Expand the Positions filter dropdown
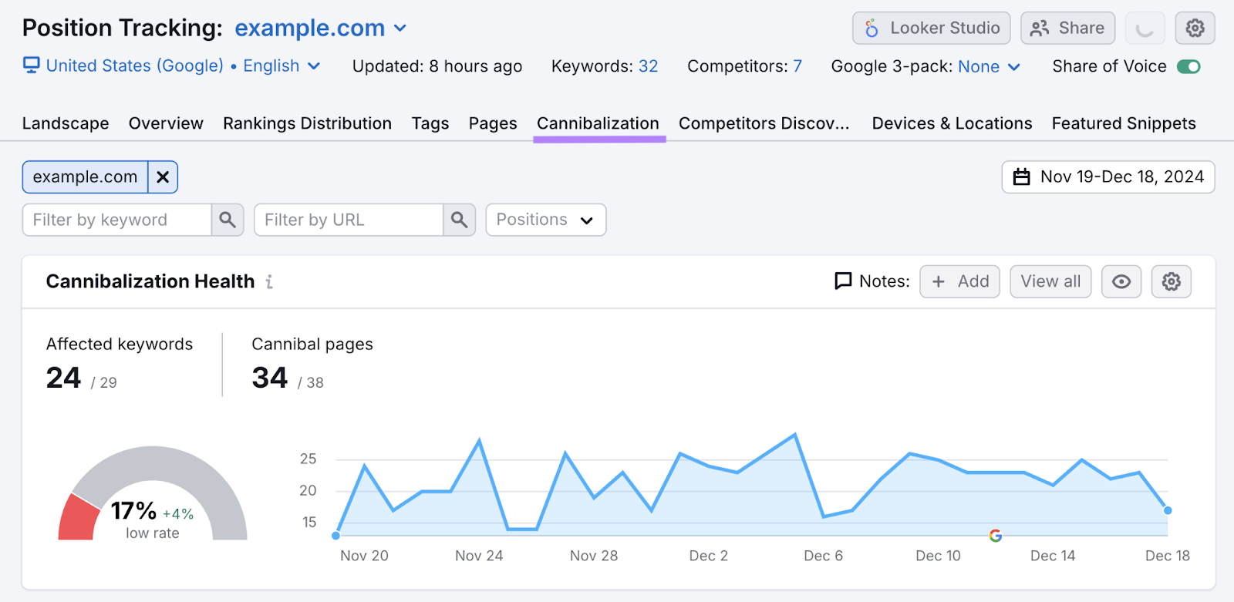The width and height of the screenshot is (1234, 602). pos(545,220)
